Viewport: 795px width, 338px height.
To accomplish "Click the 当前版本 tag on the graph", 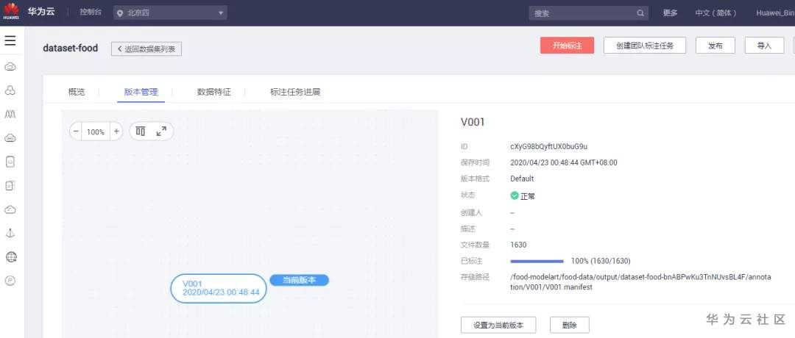I will click(x=299, y=280).
